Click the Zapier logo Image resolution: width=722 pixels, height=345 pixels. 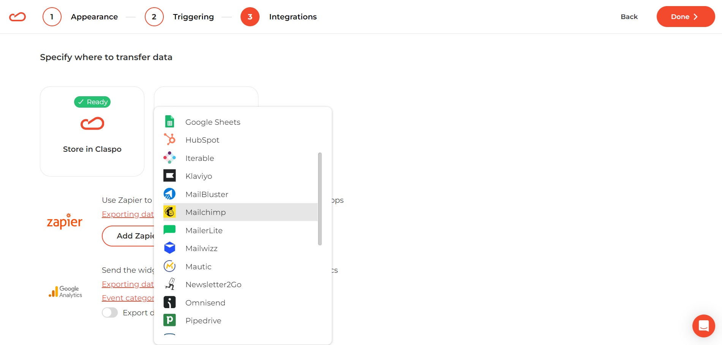pos(65,221)
